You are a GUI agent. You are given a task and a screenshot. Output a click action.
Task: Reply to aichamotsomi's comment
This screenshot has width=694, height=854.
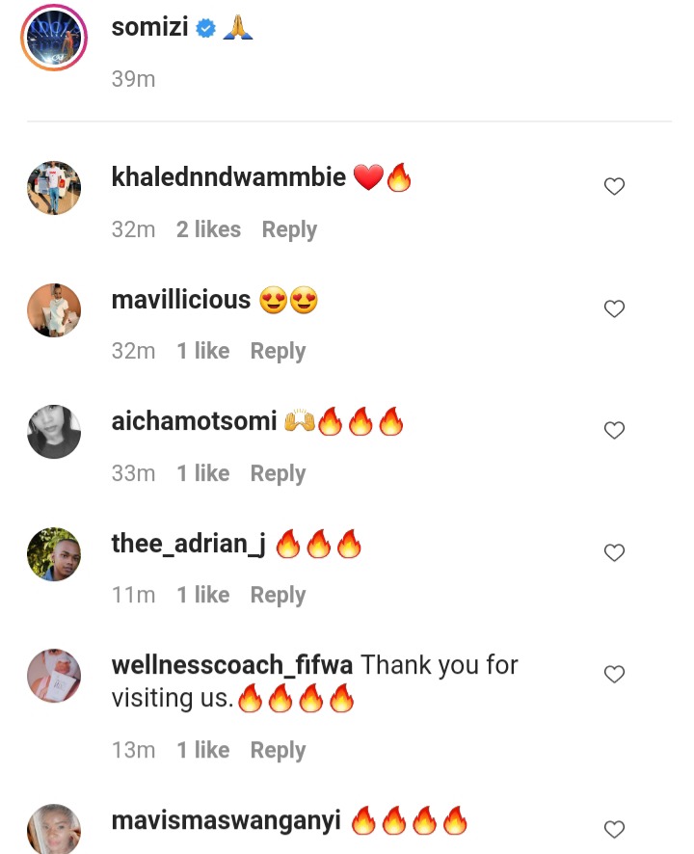point(278,474)
